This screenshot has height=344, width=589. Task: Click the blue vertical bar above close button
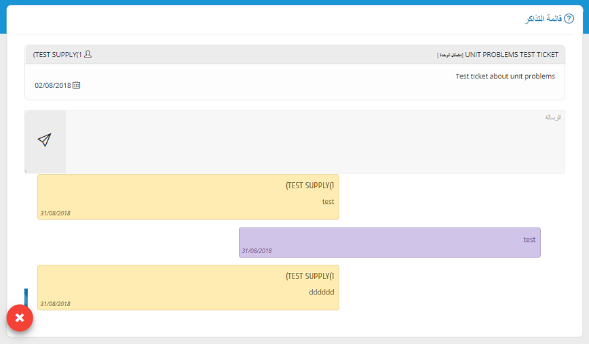26,297
